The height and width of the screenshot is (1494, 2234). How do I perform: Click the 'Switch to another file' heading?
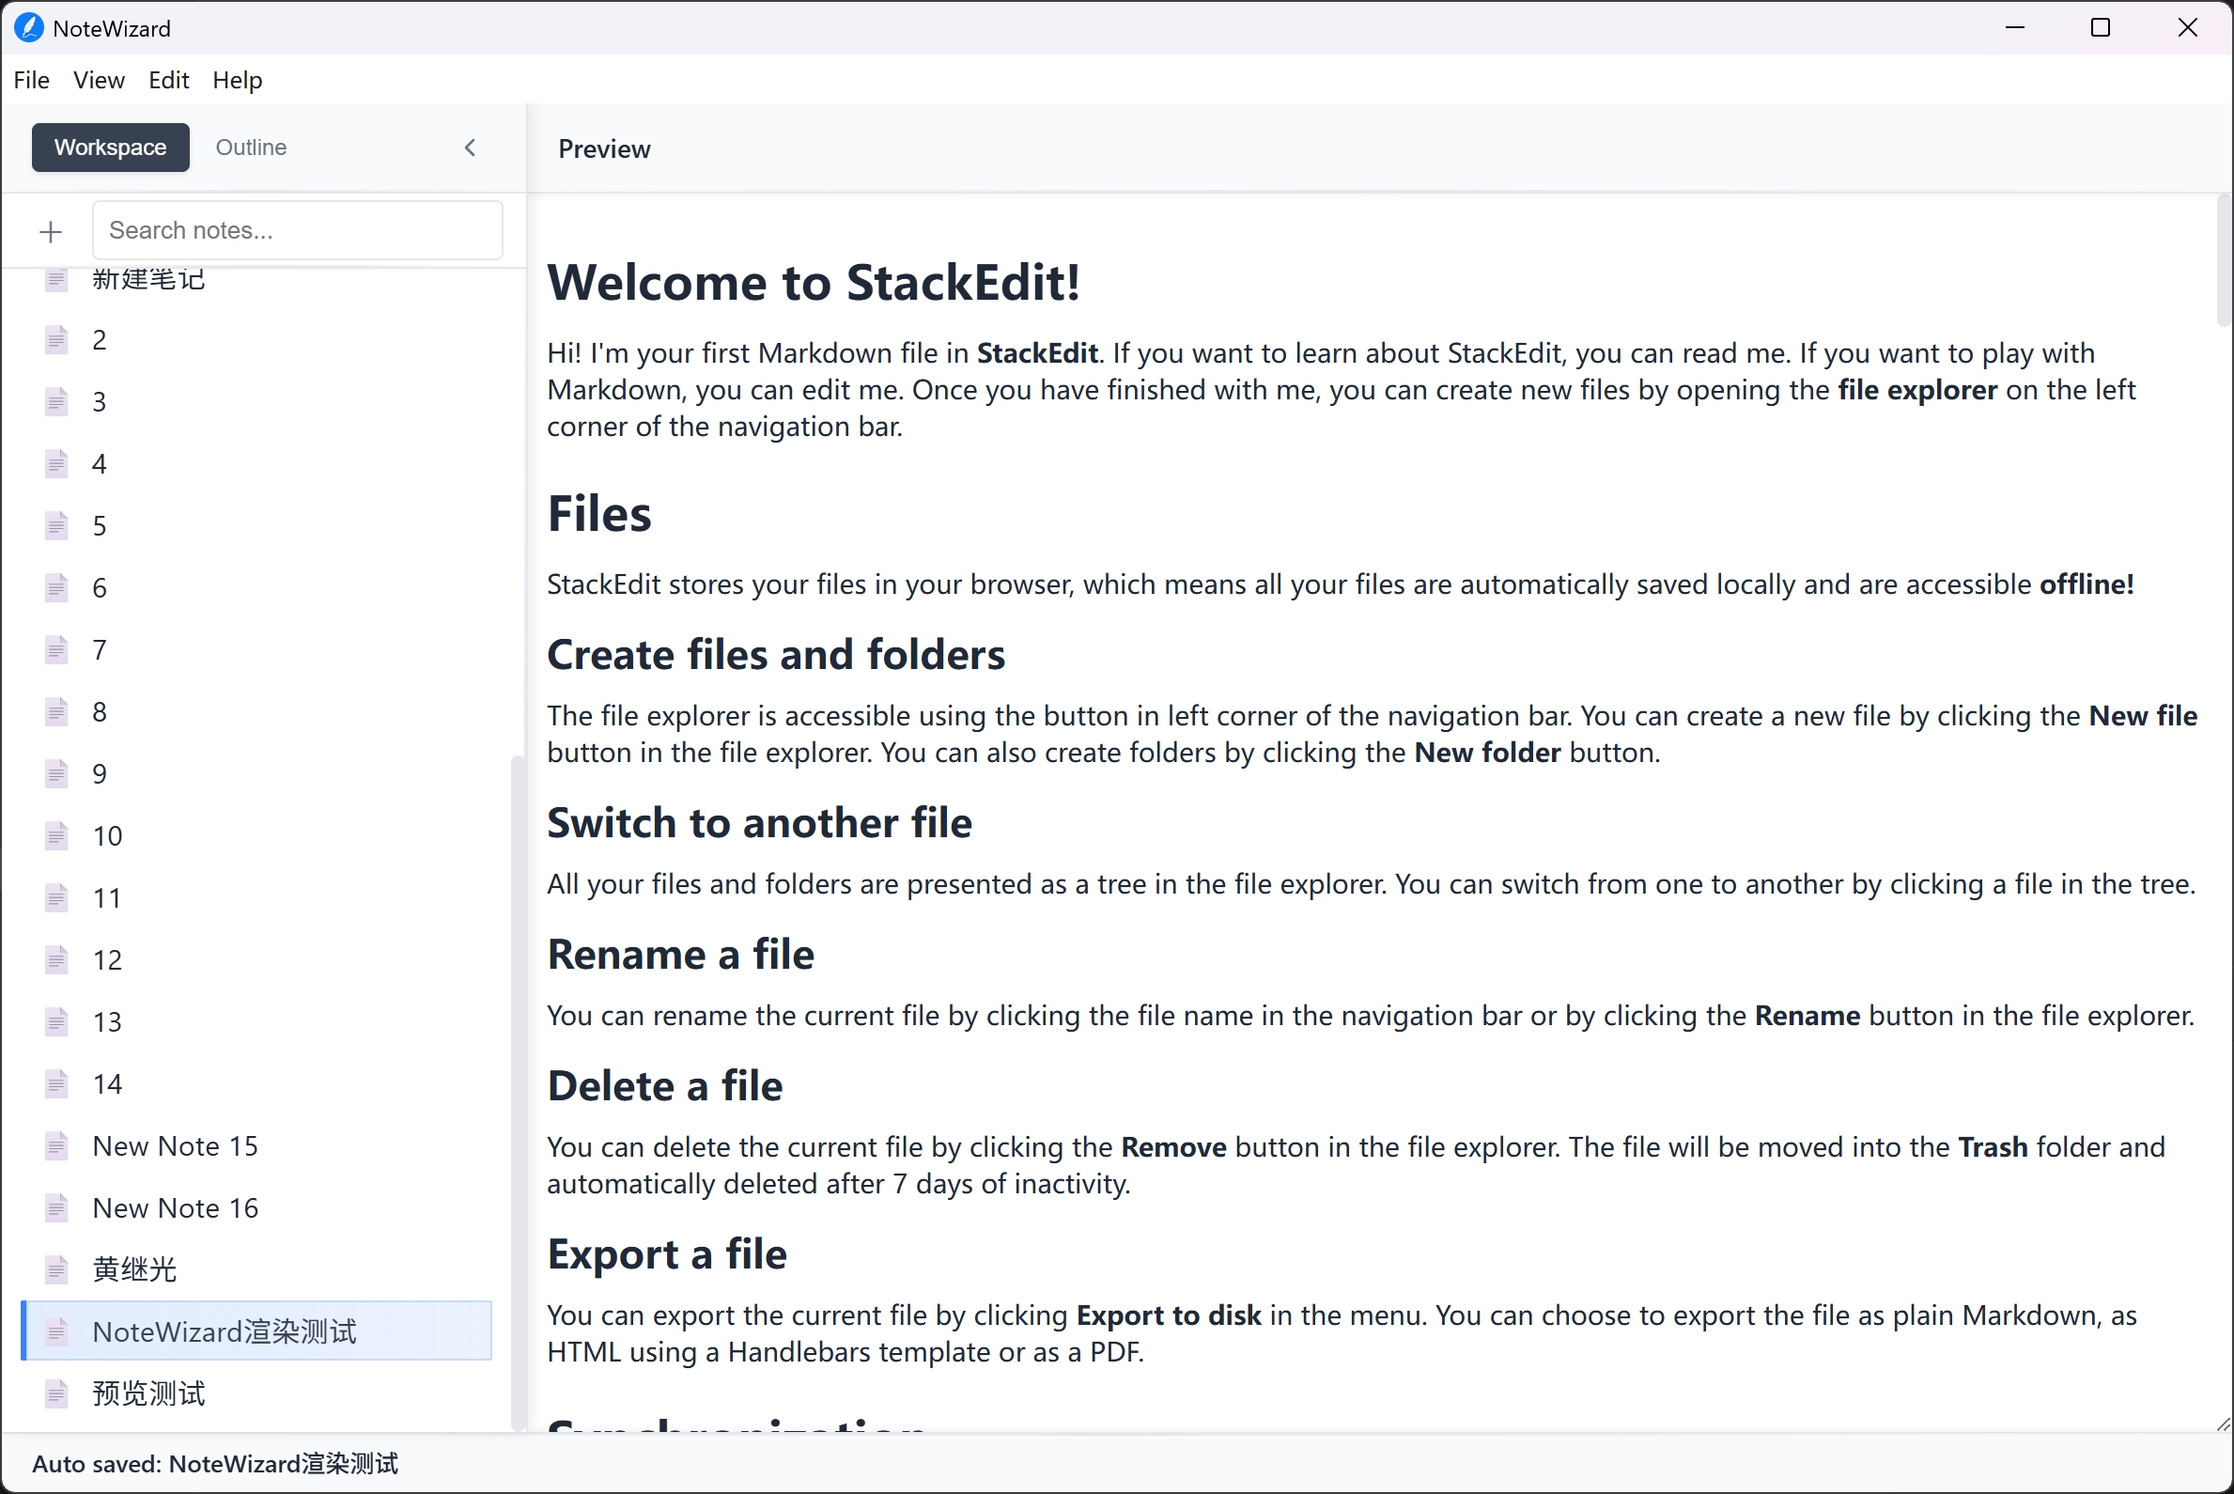coord(759,823)
